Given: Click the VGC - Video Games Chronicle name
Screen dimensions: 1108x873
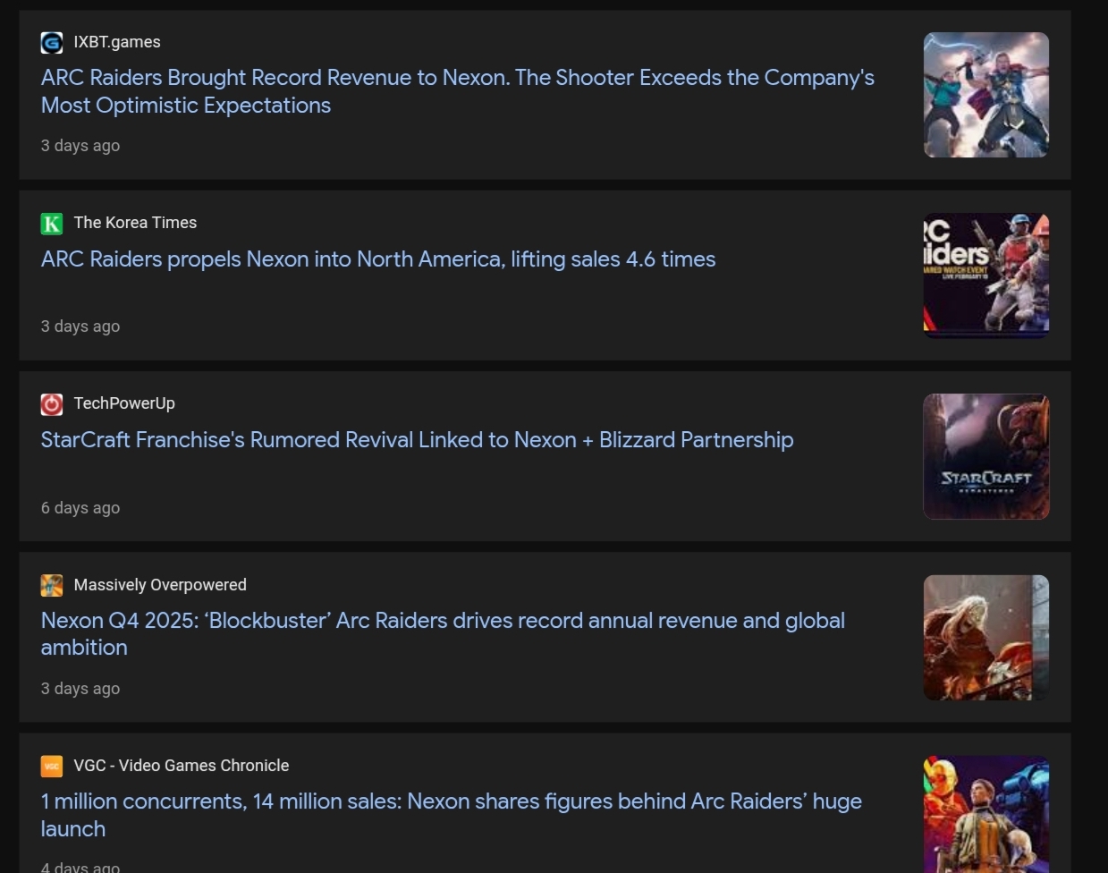Looking at the screenshot, I should tap(182, 766).
